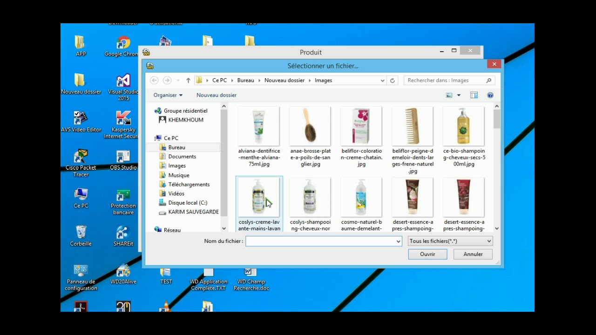
Task: Launch Visual Studio 2015 desktop shortcut
Action: click(123, 87)
